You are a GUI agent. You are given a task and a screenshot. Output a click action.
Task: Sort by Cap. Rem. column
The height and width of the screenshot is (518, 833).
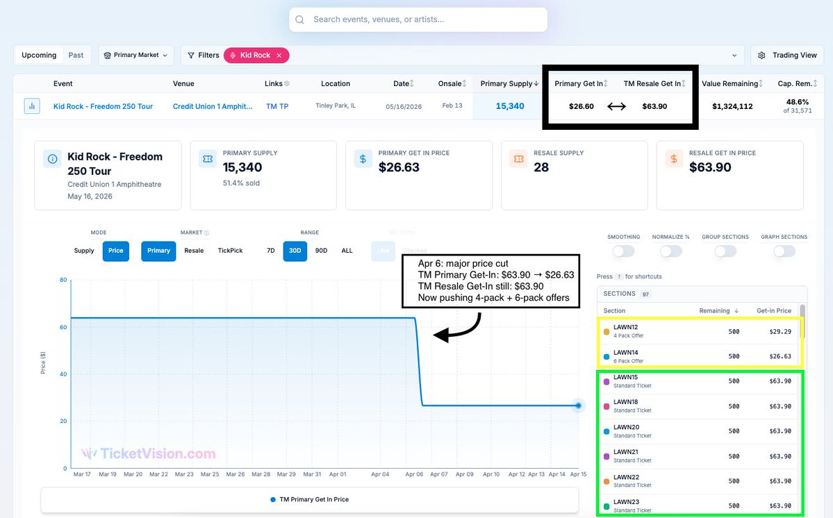tap(798, 83)
